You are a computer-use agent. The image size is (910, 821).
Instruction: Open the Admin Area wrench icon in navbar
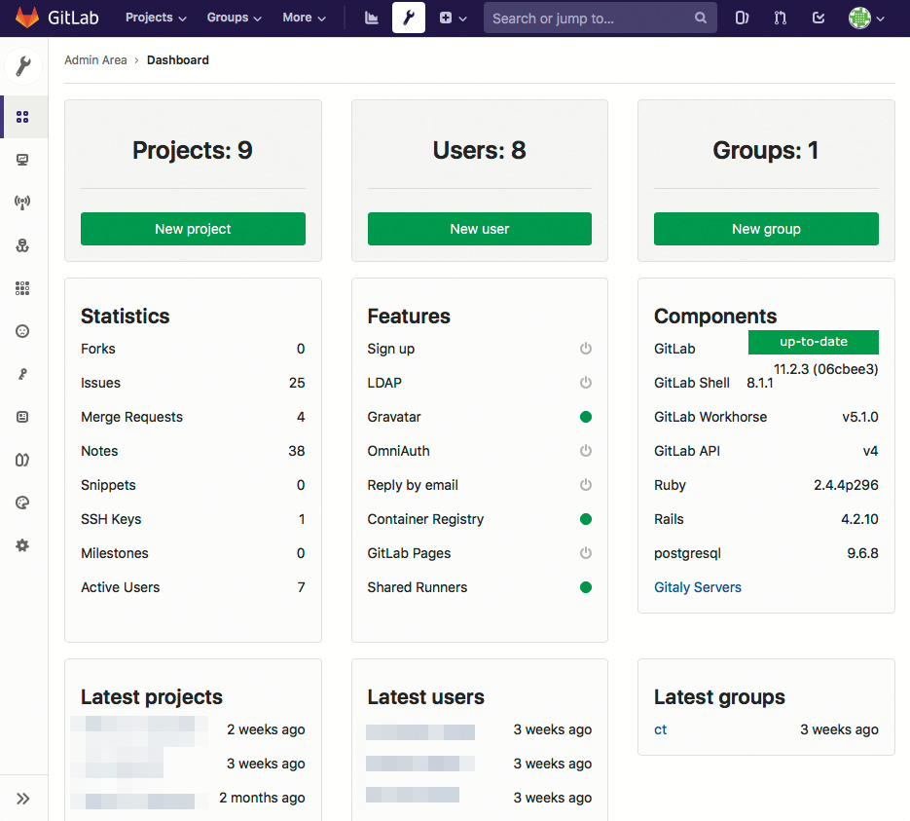pos(409,18)
